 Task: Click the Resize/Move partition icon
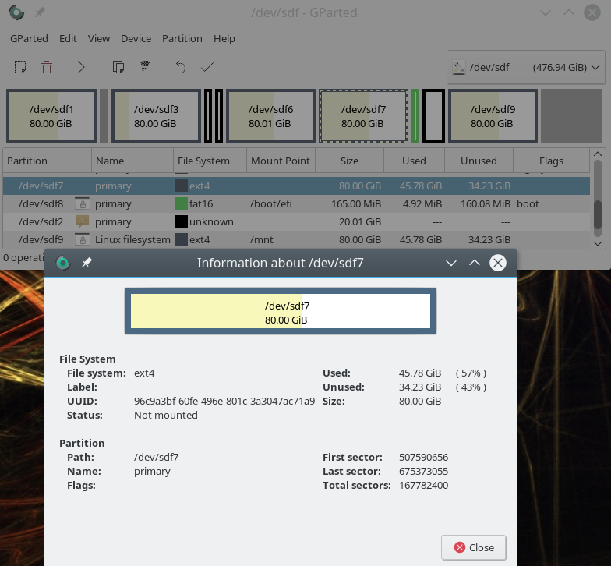pyautogui.click(x=83, y=67)
